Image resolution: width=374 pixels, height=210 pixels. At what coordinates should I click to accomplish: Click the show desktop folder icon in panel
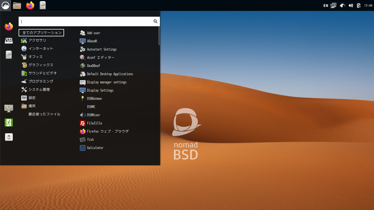(x=17, y=5)
